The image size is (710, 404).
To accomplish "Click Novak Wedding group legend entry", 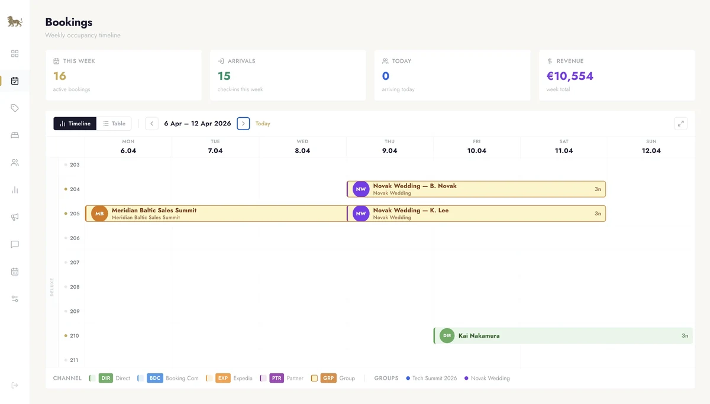I will click(x=487, y=378).
